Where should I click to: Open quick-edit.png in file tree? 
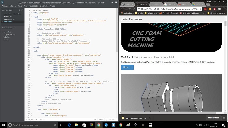tap(10, 35)
